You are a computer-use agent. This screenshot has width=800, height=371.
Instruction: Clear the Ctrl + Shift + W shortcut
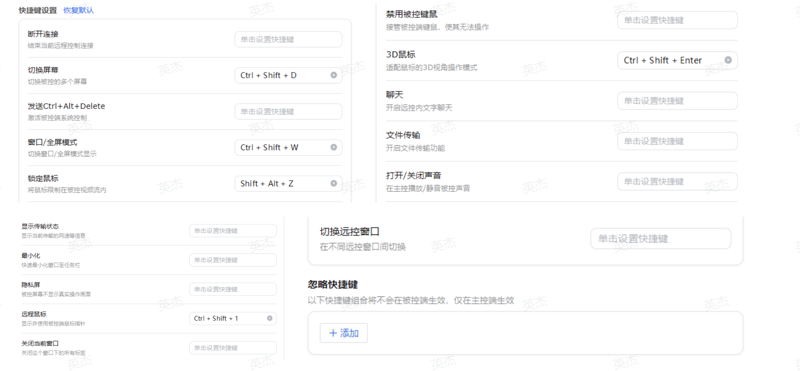point(334,147)
